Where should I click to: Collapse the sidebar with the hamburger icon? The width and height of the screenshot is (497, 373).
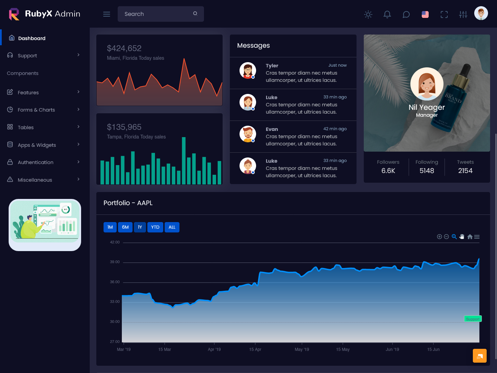click(106, 14)
